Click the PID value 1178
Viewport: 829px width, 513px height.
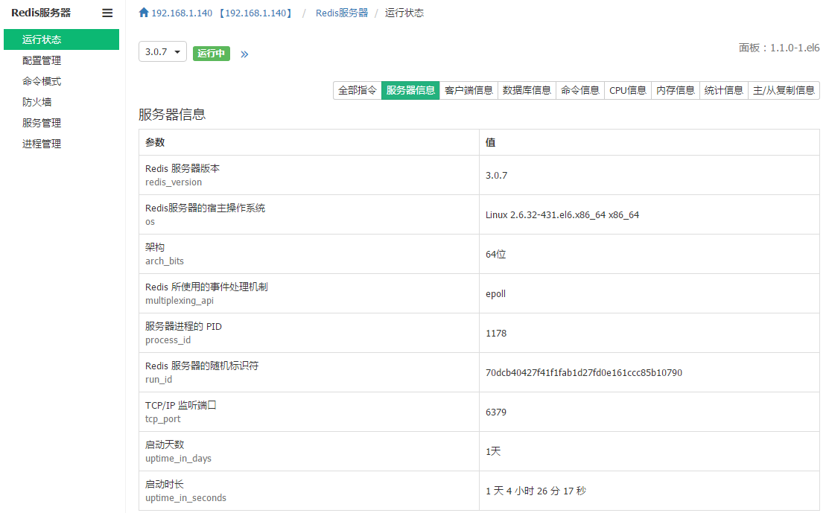coord(496,334)
